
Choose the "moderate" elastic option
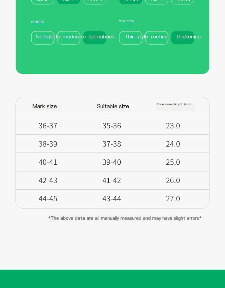click(69, 38)
